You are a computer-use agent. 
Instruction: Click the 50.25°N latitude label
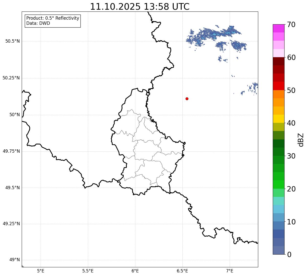[x=11, y=78]
